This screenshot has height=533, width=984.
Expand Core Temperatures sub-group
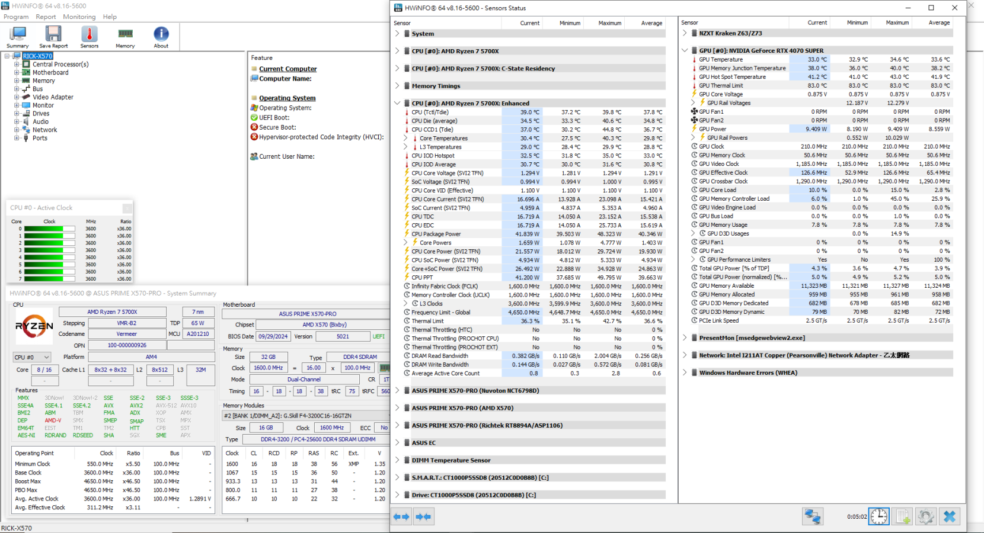point(406,138)
